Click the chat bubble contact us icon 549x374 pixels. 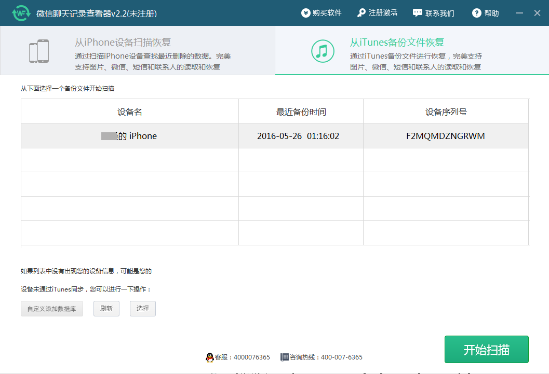(x=417, y=13)
